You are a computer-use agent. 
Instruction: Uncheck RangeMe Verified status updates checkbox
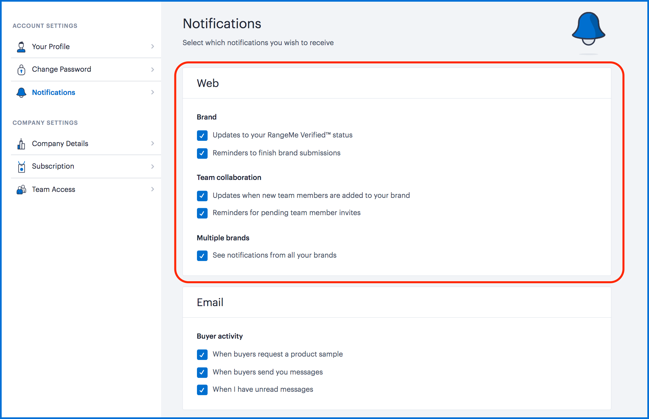pyautogui.click(x=202, y=135)
